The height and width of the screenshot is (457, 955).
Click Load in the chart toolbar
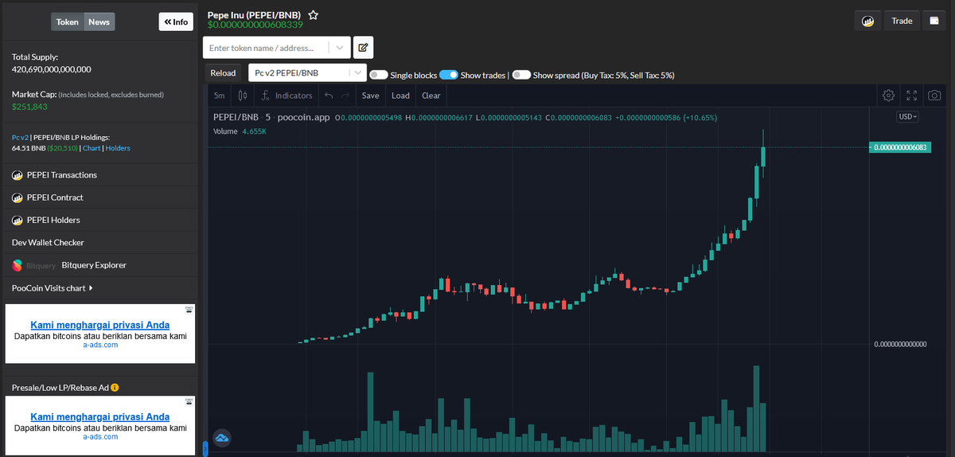(x=401, y=96)
